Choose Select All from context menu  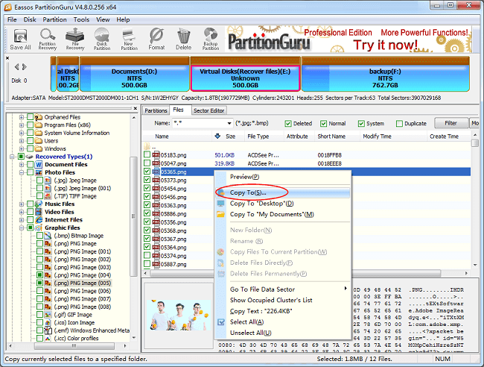pos(283,322)
